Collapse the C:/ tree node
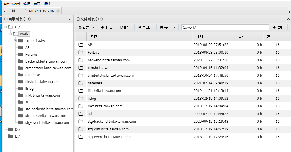 5,27
